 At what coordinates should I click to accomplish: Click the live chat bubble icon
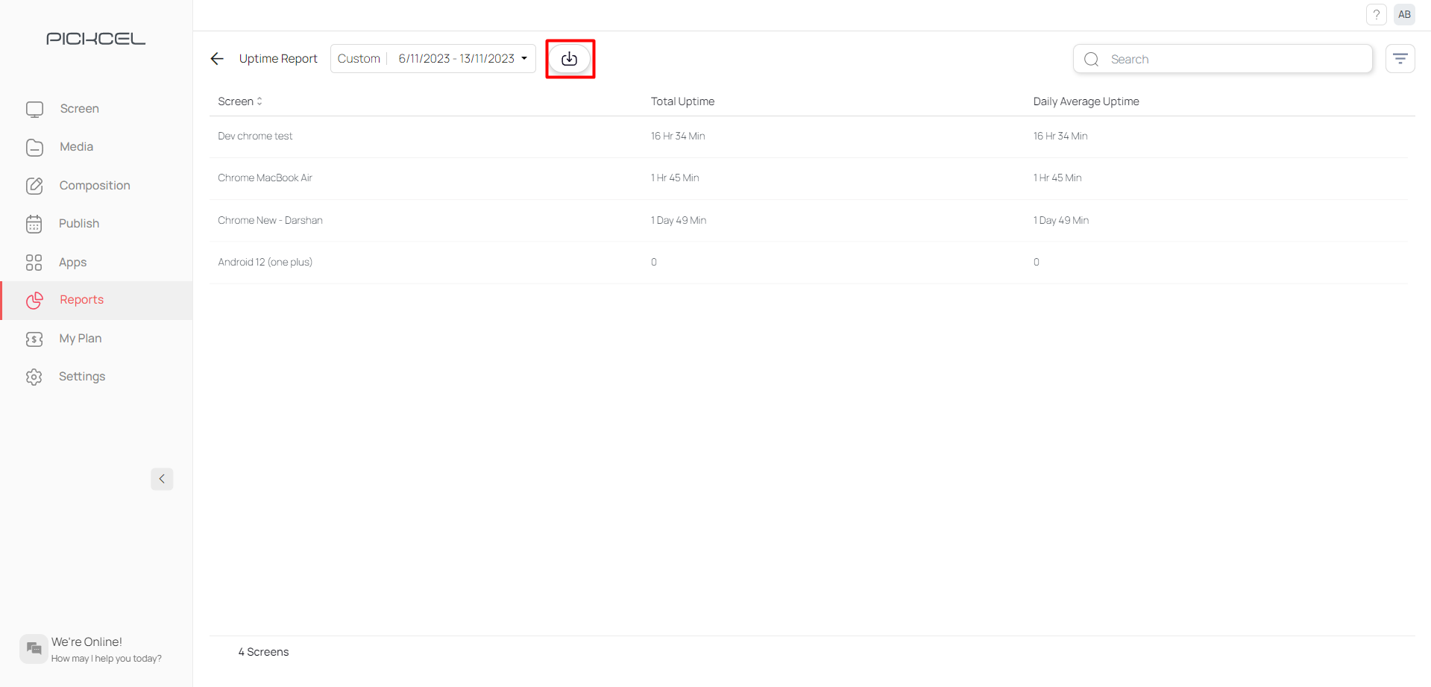tap(34, 649)
